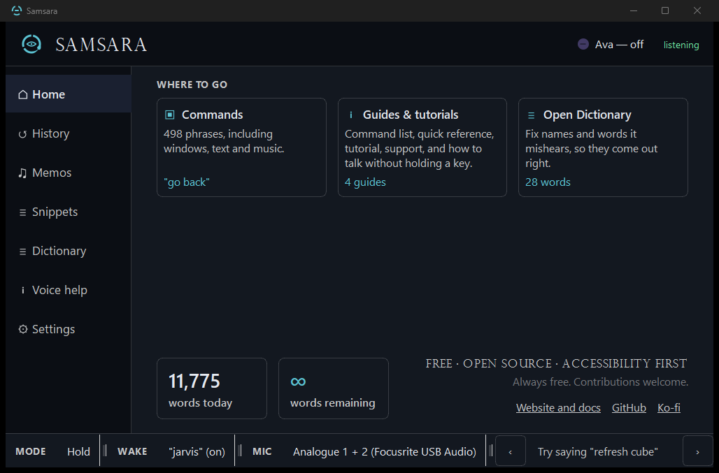719x473 pixels.
Task: Click the Ava purple status circle icon
Action: coord(583,45)
